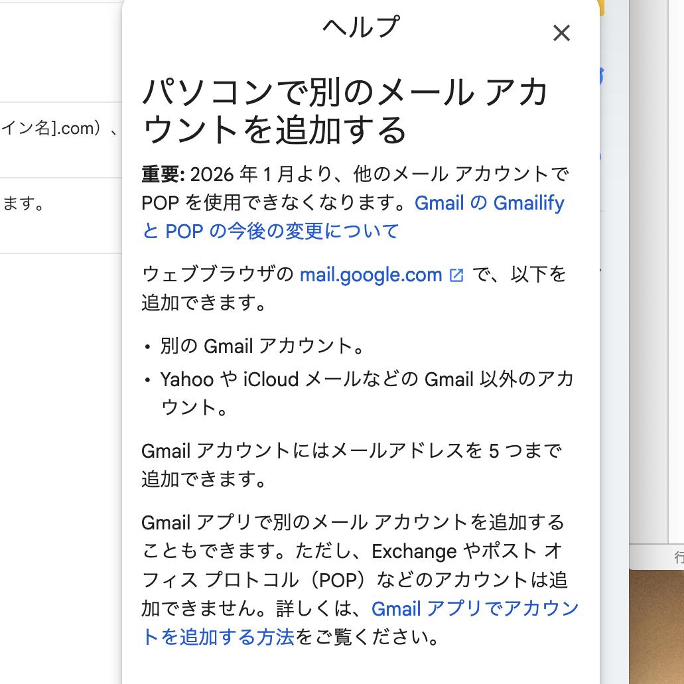This screenshot has width=684, height=684.
Task: Click the ます。 row in the background page
Action: tap(24, 204)
